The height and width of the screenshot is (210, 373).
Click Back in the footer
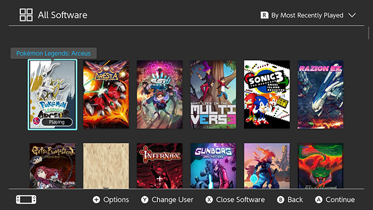pyautogui.click(x=295, y=199)
